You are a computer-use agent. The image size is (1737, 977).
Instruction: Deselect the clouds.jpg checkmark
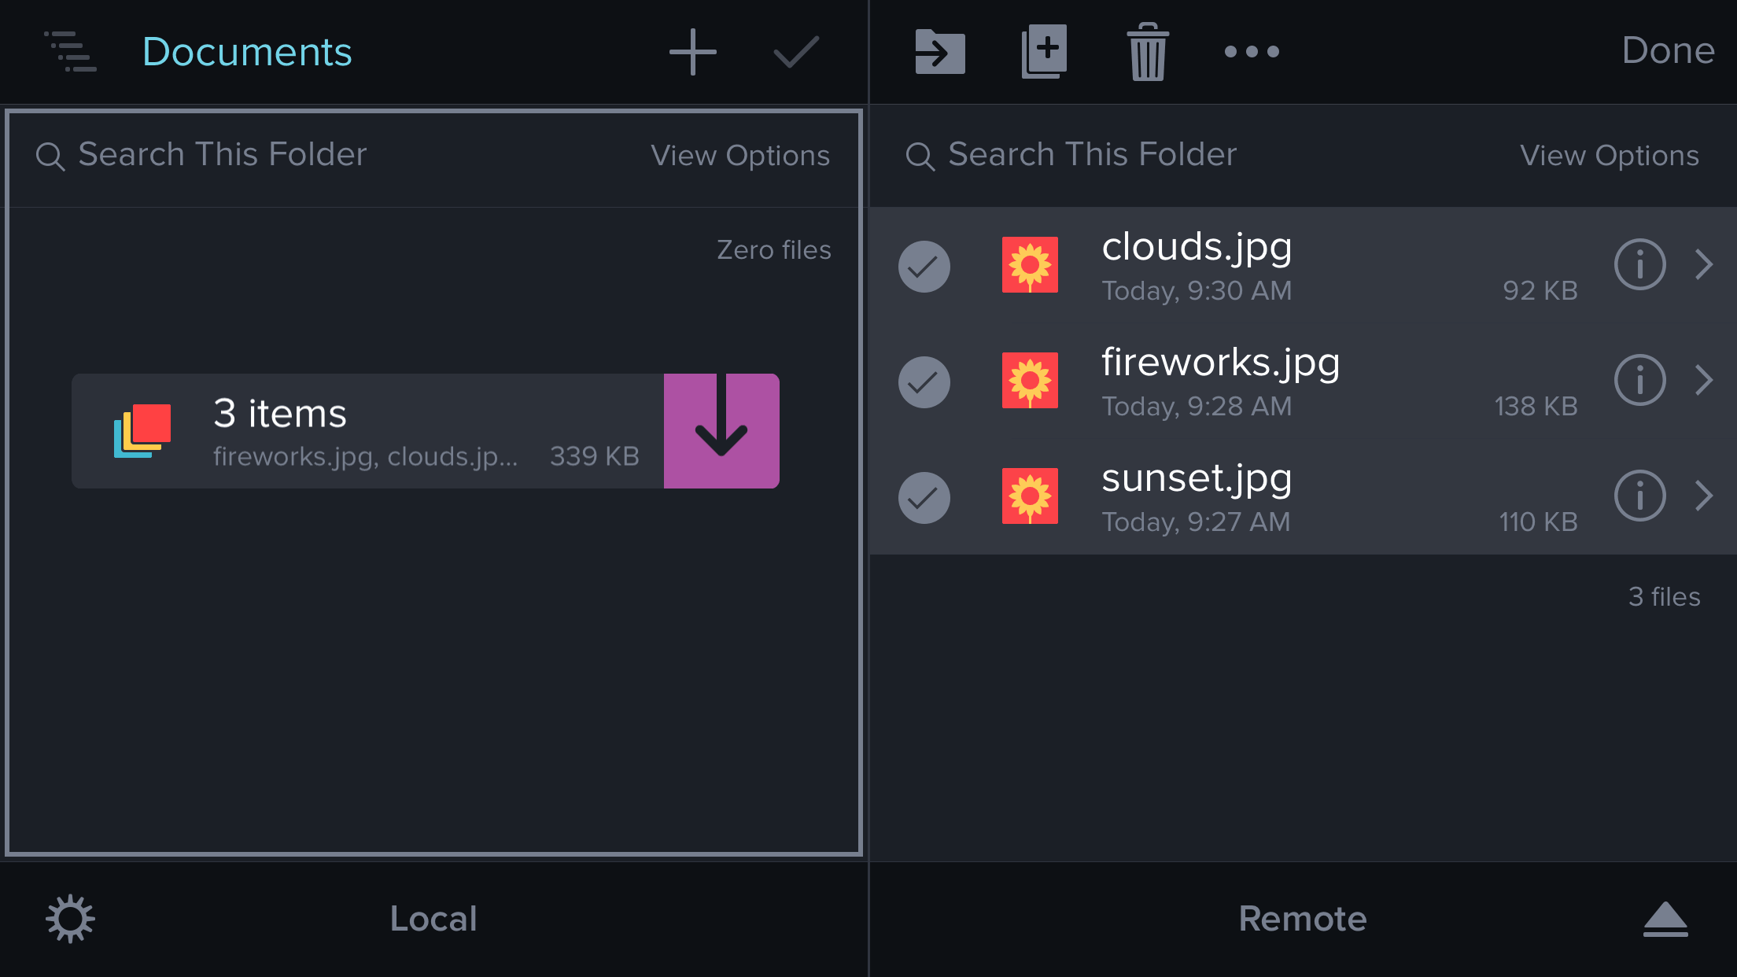tap(924, 267)
